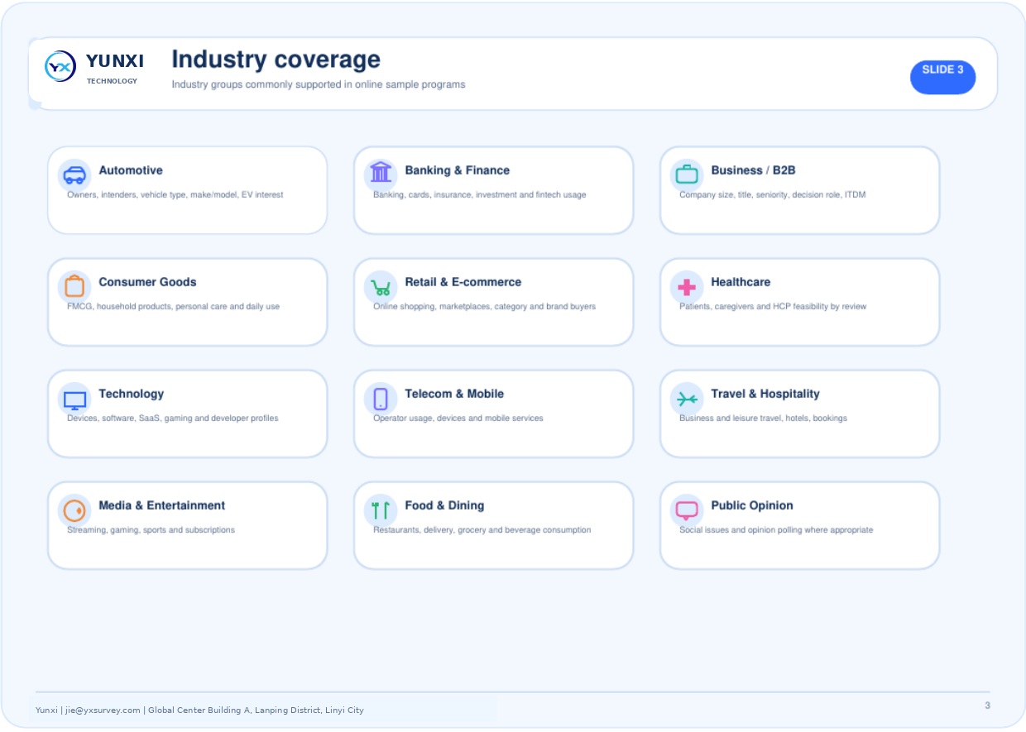Screen dimensions: 1026x732
Task: Click the Retail & E-commerce cart icon
Action: click(381, 288)
